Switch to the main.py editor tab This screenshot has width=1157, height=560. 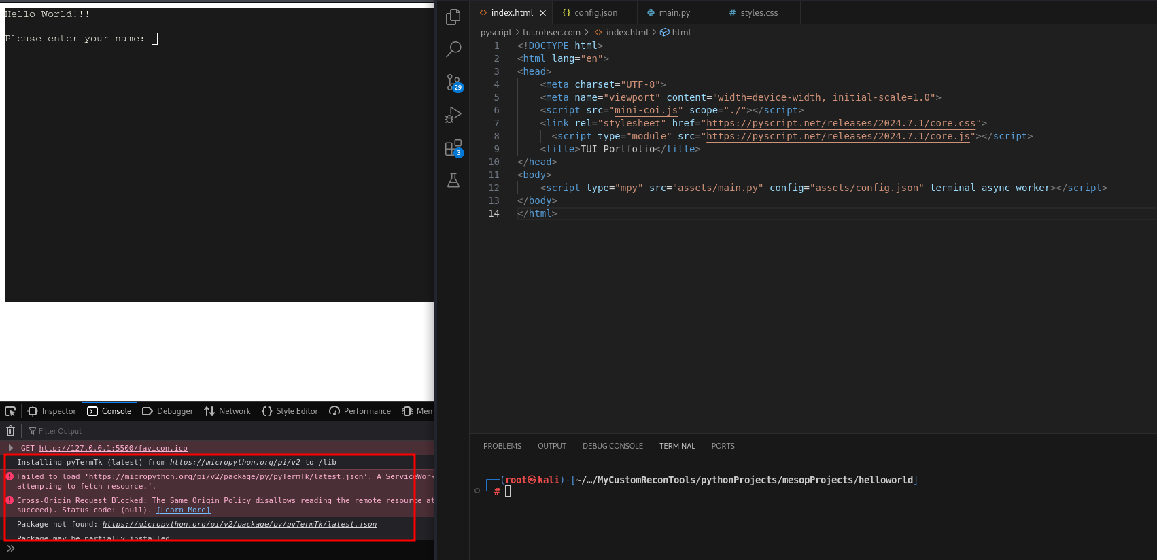(x=674, y=12)
